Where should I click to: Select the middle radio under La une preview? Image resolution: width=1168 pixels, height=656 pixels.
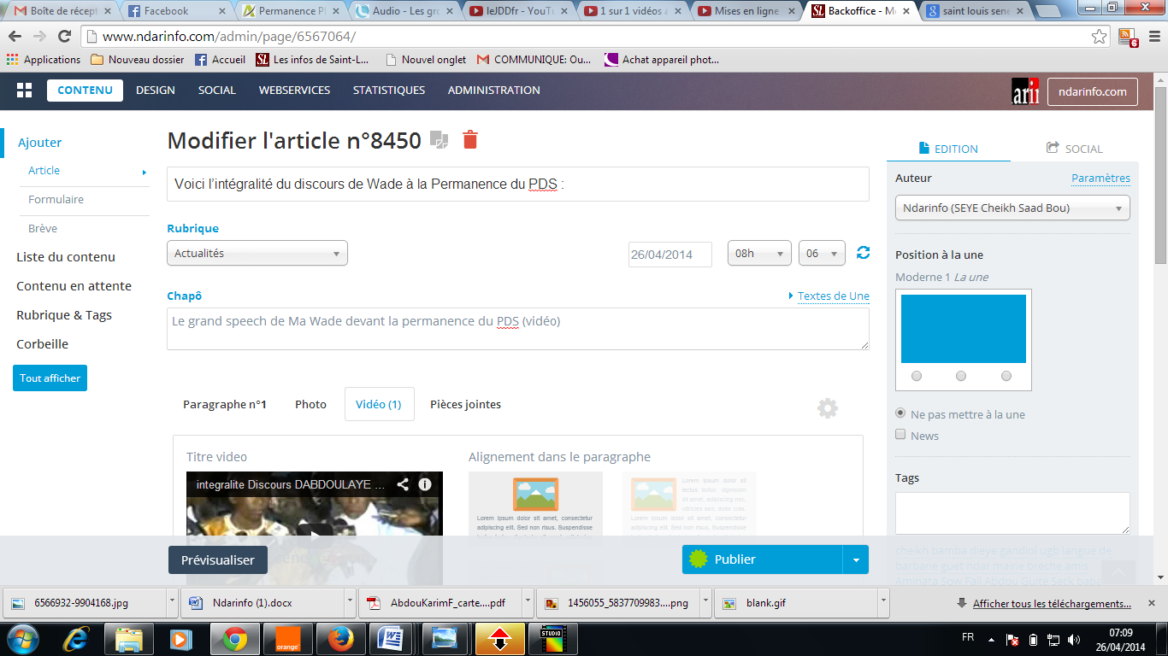pos(961,376)
